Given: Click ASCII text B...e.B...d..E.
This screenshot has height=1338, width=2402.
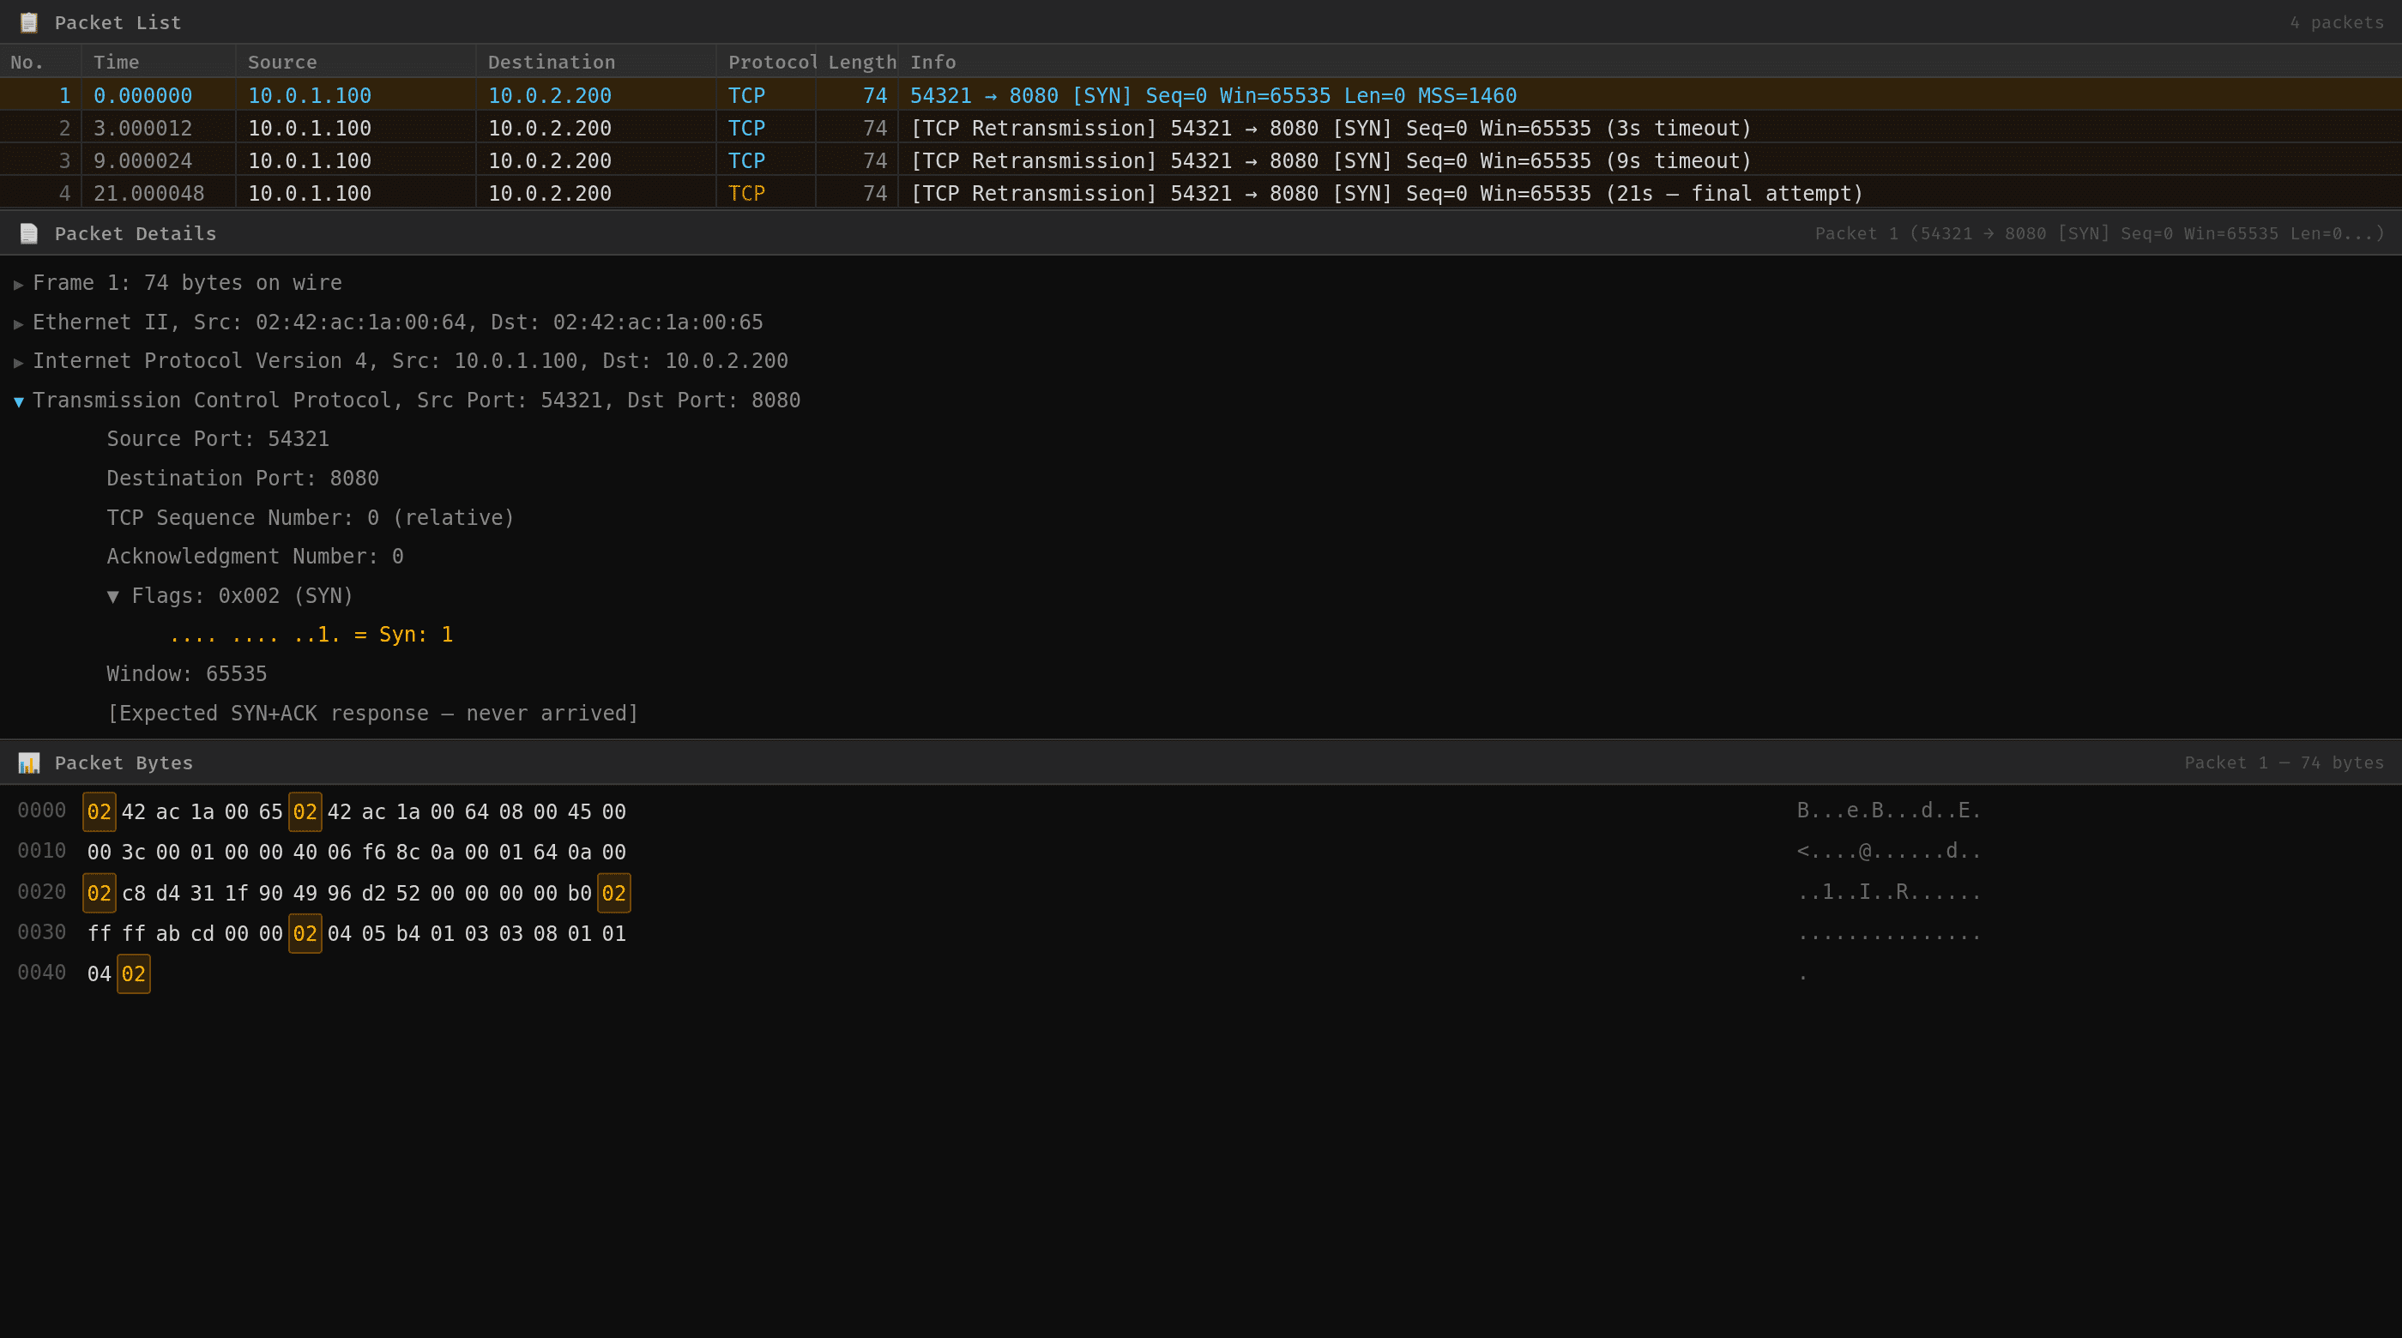Looking at the screenshot, I should coord(1889,811).
